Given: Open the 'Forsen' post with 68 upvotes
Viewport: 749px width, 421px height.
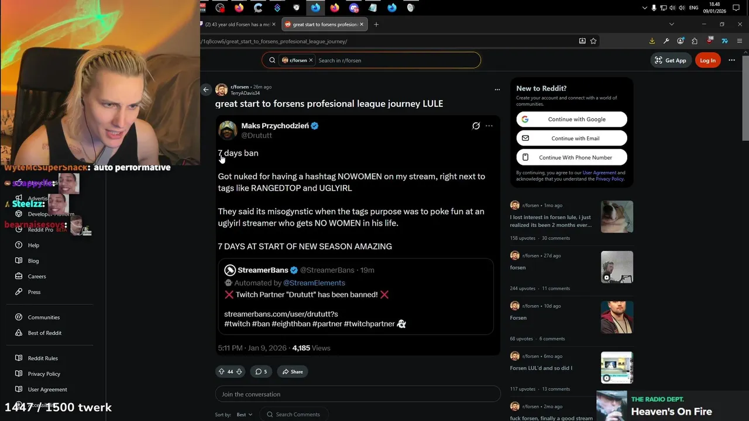Looking at the screenshot, I should 518,318.
